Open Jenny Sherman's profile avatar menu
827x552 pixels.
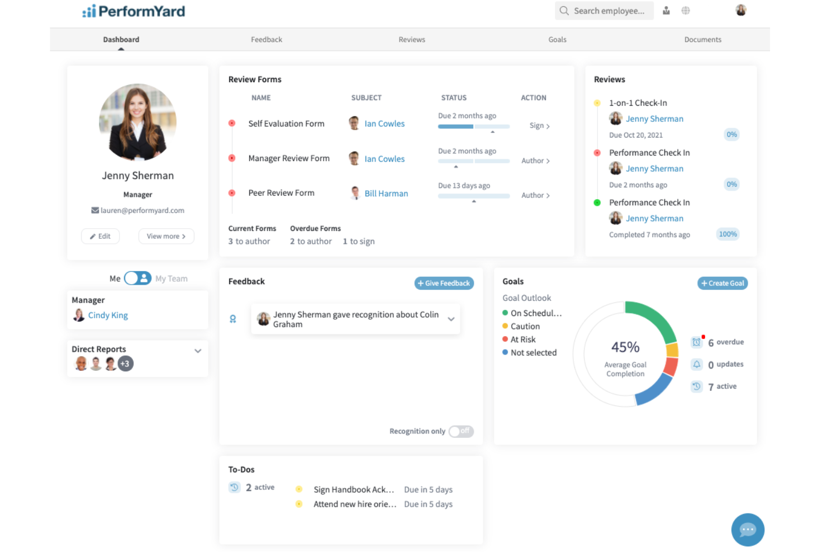[x=740, y=10]
